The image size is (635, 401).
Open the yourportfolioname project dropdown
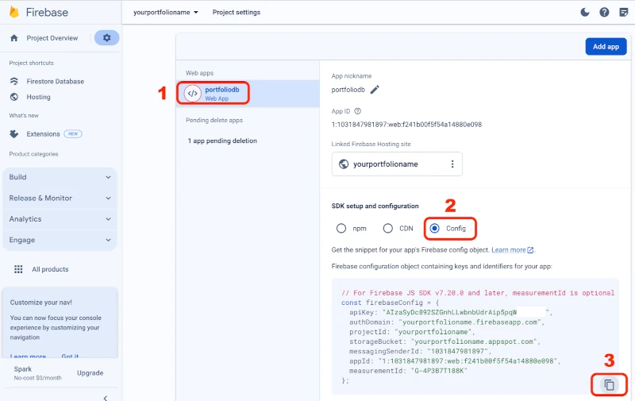pyautogui.click(x=166, y=12)
